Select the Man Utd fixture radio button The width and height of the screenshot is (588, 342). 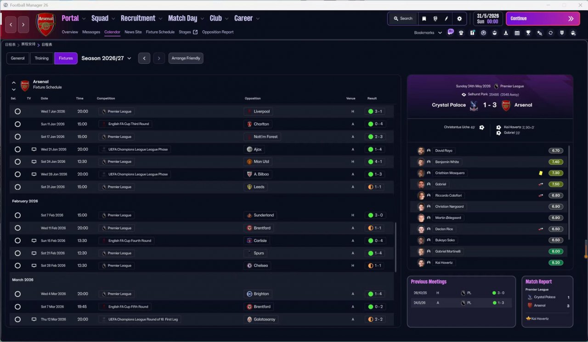(x=17, y=162)
